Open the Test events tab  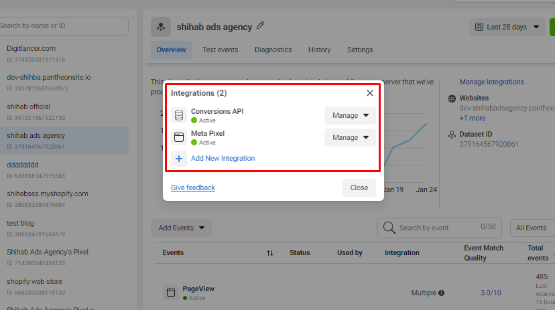pyautogui.click(x=220, y=50)
